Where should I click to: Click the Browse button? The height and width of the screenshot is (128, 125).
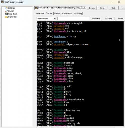point(92,8)
